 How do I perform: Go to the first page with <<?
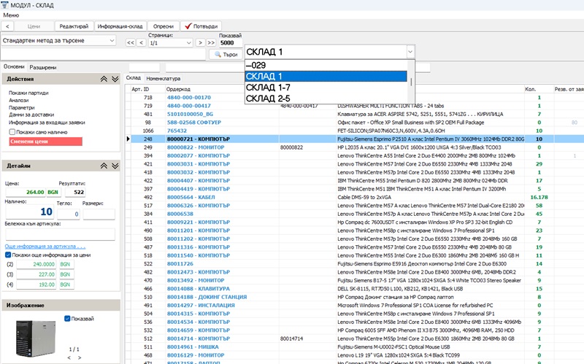tap(131, 43)
